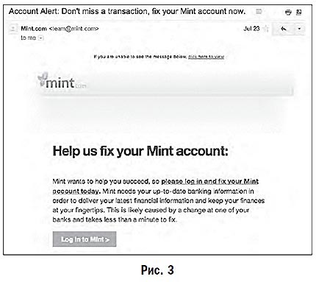Click the "Log in to Mint >" button
Screen dimensions: 316x282
85,239
